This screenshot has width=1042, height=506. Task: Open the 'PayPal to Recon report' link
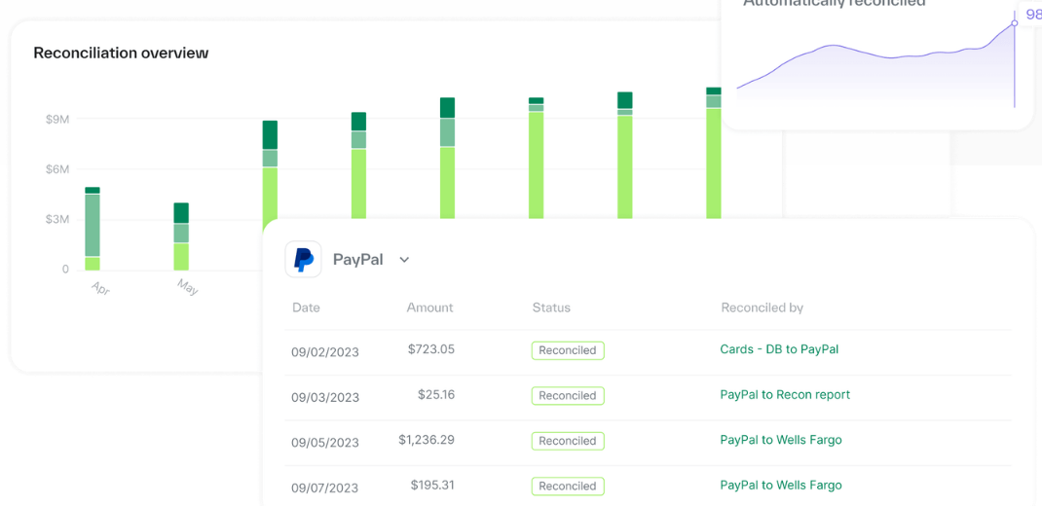[785, 394]
